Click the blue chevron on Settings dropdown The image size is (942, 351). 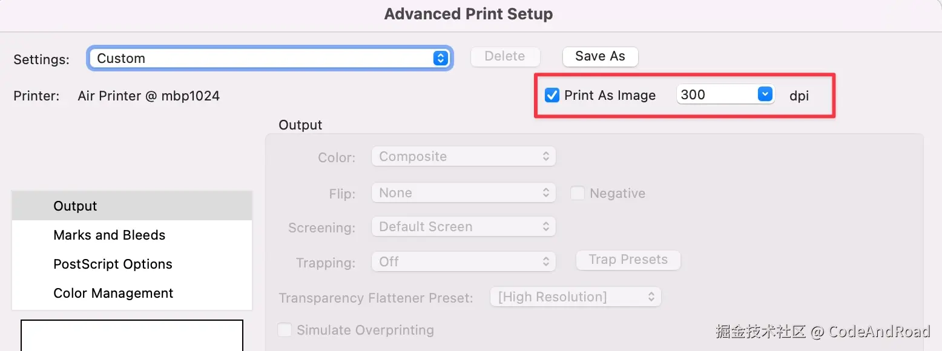pos(441,58)
